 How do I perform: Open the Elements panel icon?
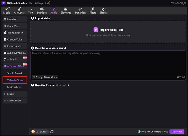[66, 9]
